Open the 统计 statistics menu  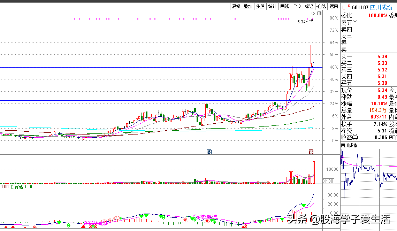[x=272, y=6]
